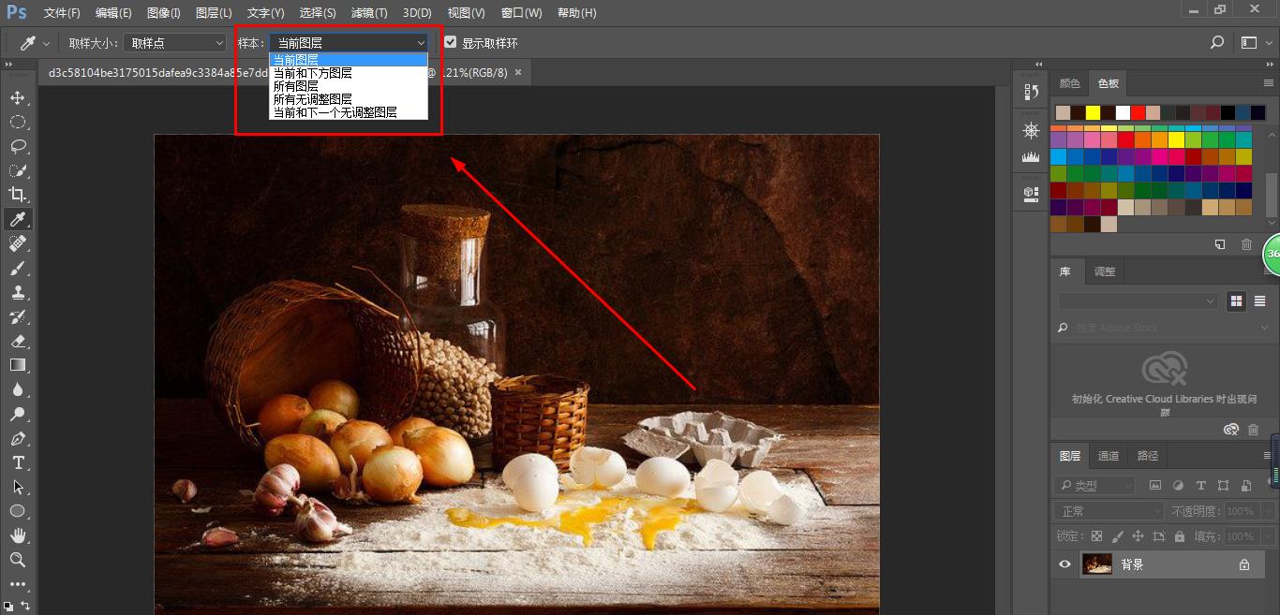
Task: Open the History panel icon
Action: click(1032, 92)
